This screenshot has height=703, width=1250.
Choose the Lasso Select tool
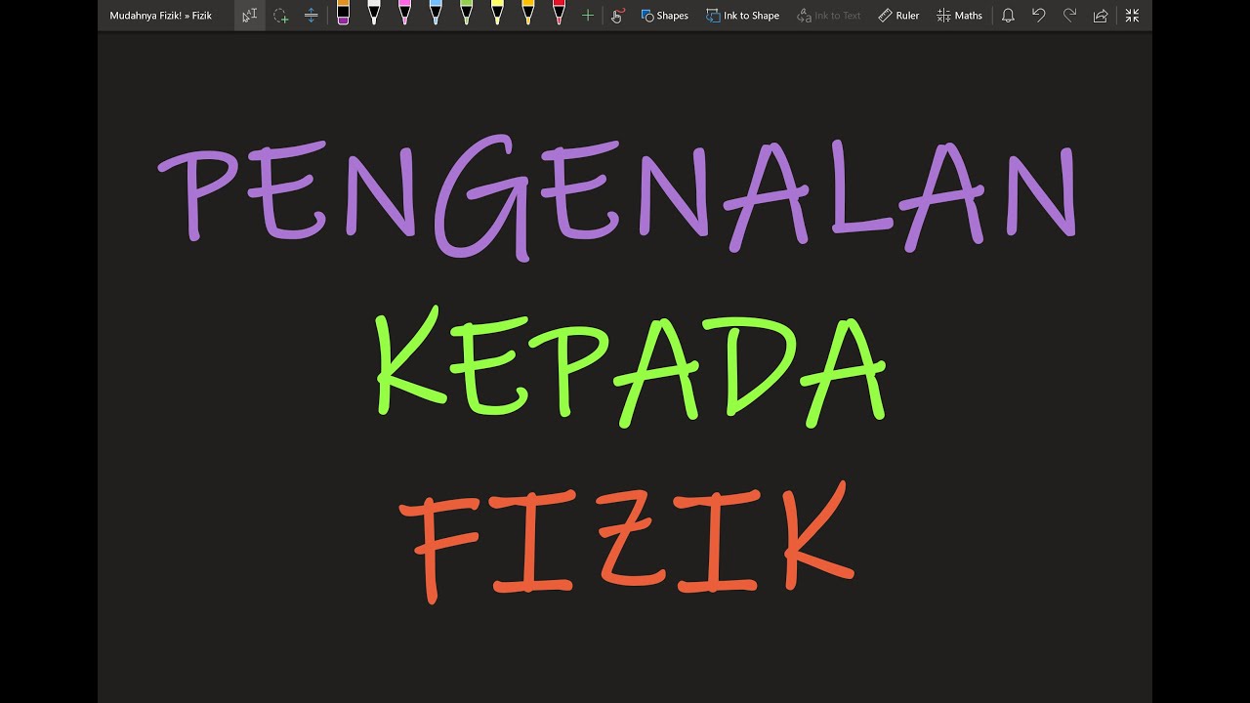tap(280, 16)
